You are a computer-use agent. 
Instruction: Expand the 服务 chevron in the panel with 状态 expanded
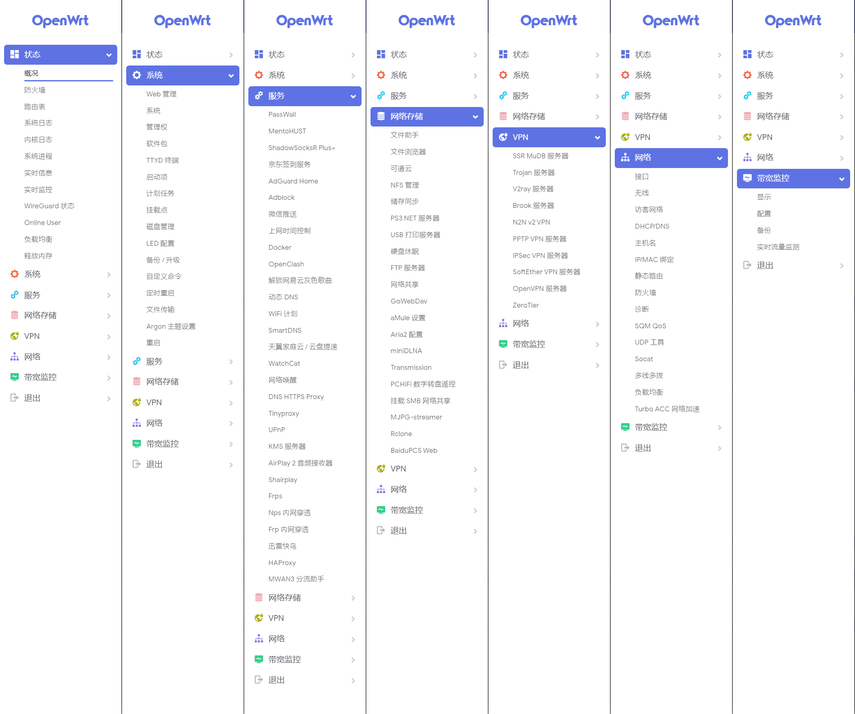point(109,295)
